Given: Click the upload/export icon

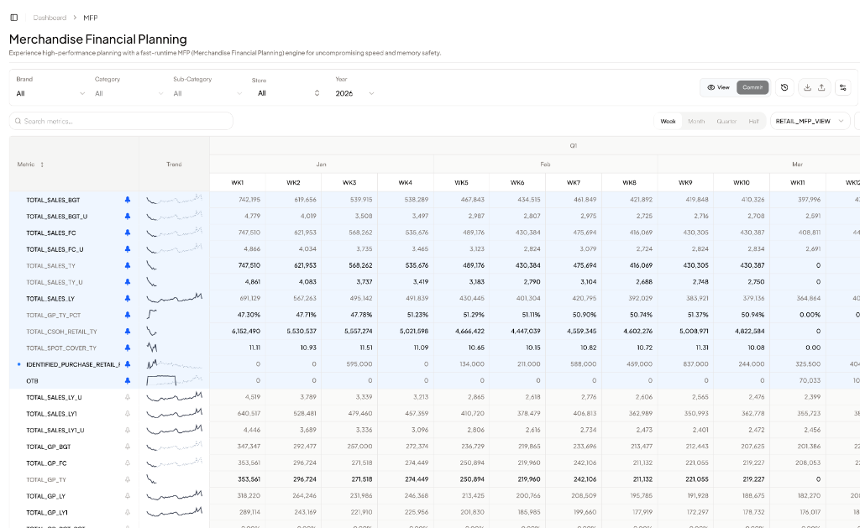Looking at the screenshot, I should pos(821,87).
